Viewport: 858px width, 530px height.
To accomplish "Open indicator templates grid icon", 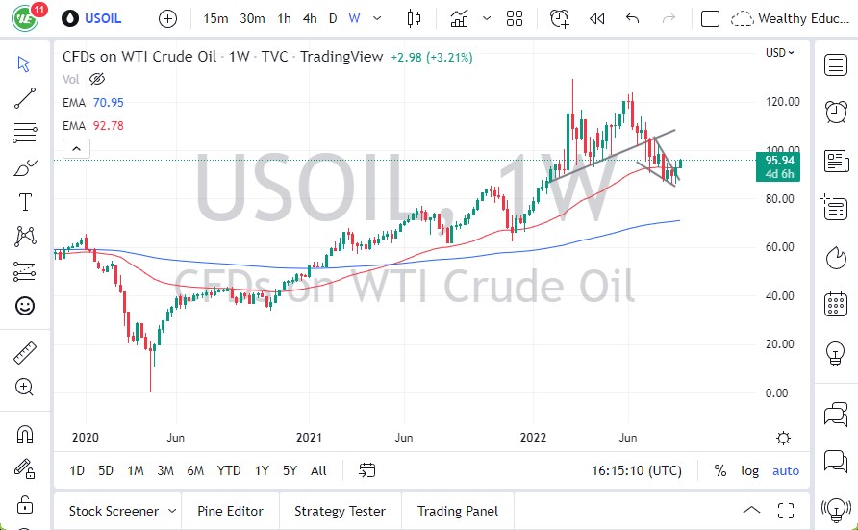I will click(x=515, y=18).
